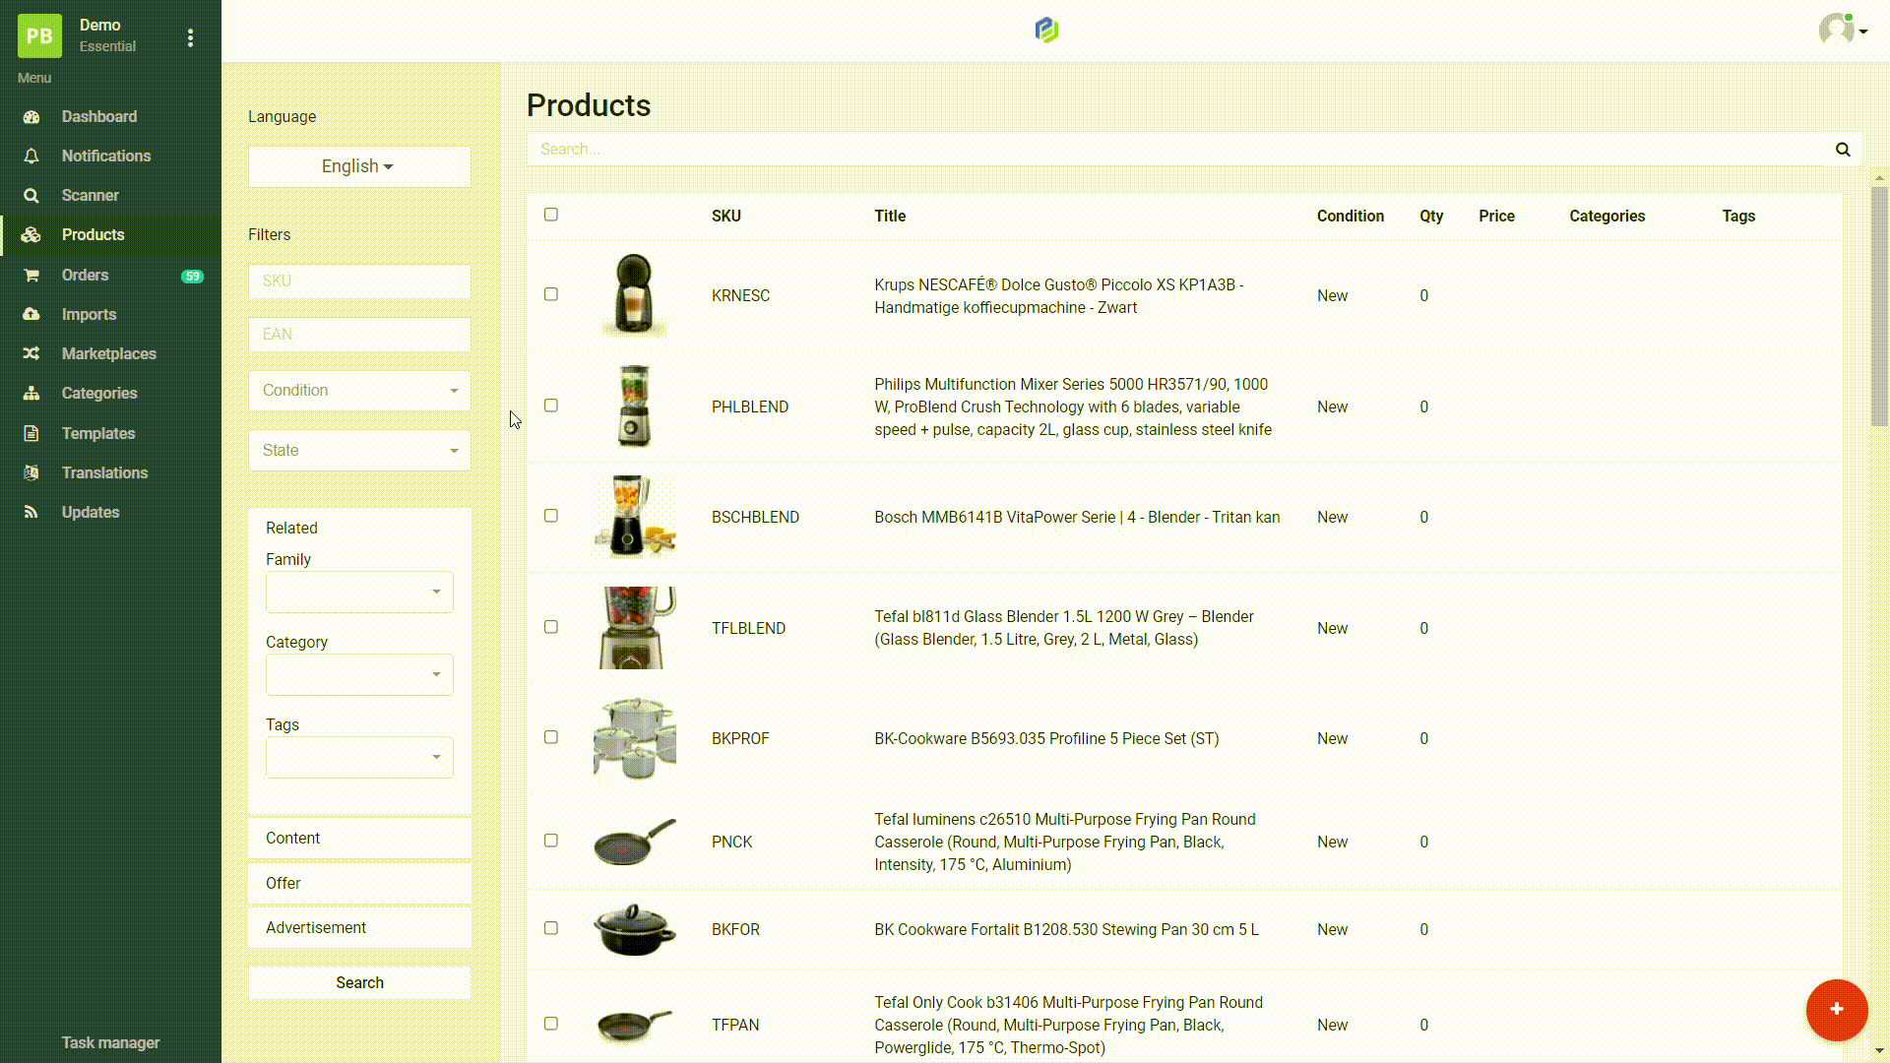
Task: Click the red plus add product button
Action: click(1837, 1010)
